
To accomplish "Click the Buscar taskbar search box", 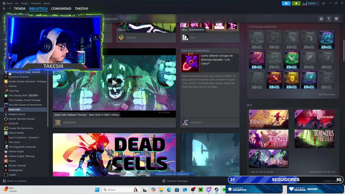I will pyautogui.click(x=120, y=190).
